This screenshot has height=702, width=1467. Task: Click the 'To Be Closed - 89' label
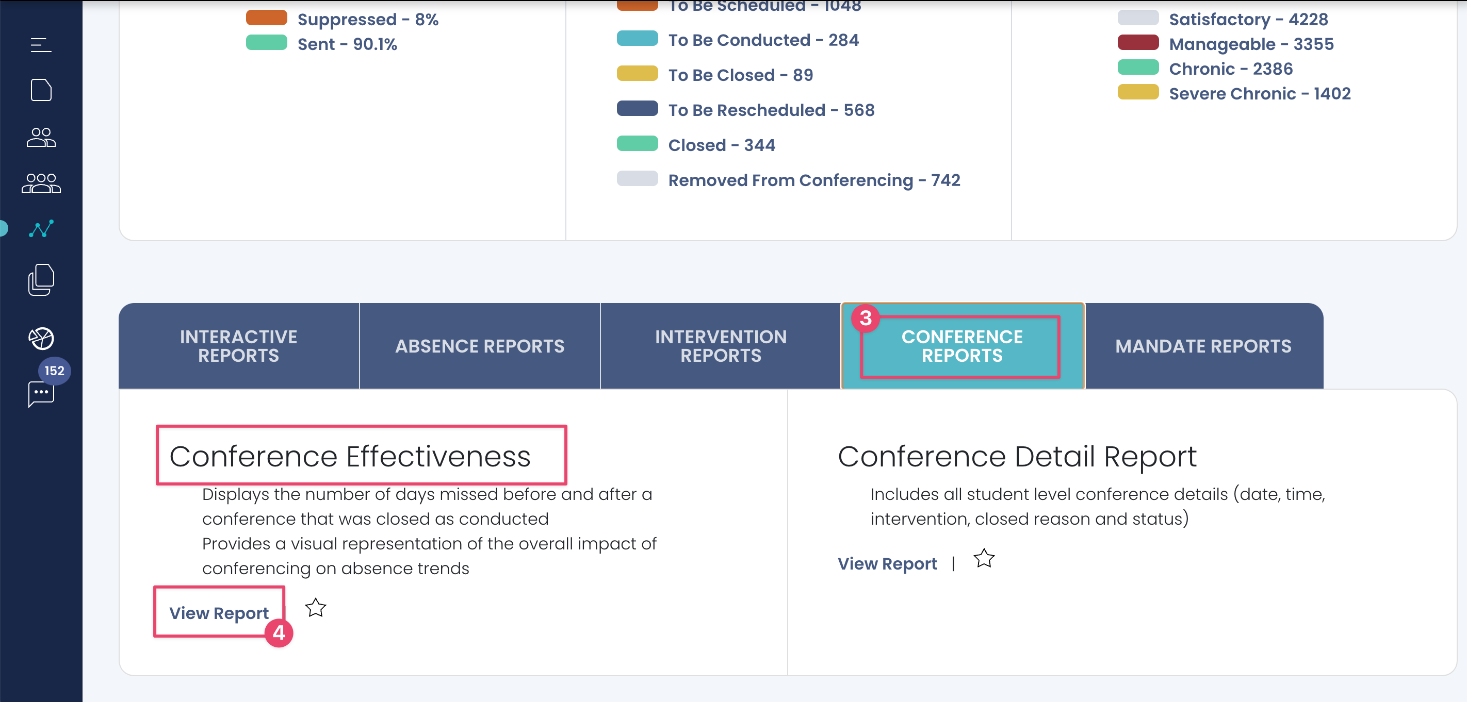(740, 75)
